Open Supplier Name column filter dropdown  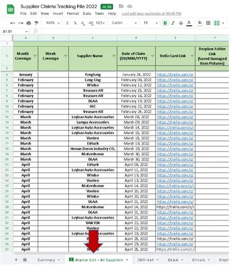(x=114, y=56)
